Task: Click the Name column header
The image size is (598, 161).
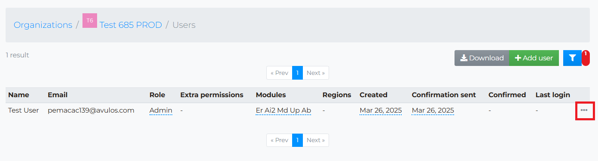Action: point(18,95)
